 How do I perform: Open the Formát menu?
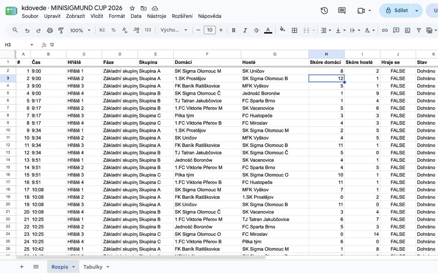117,16
